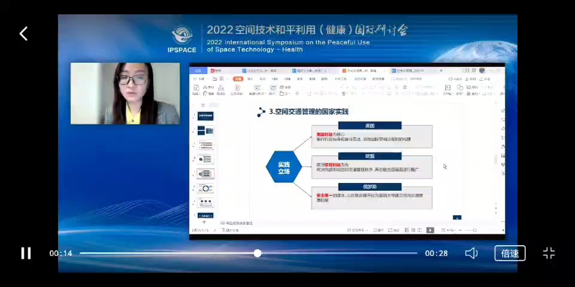Open the WPS 首页 home tab
Image resolution: width=575 pixels, height=287 pixels.
198,71
